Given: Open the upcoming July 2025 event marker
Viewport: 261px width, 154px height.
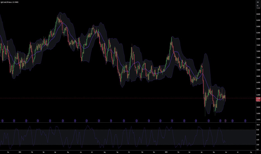Looking at the screenshot, I should coord(245,121).
